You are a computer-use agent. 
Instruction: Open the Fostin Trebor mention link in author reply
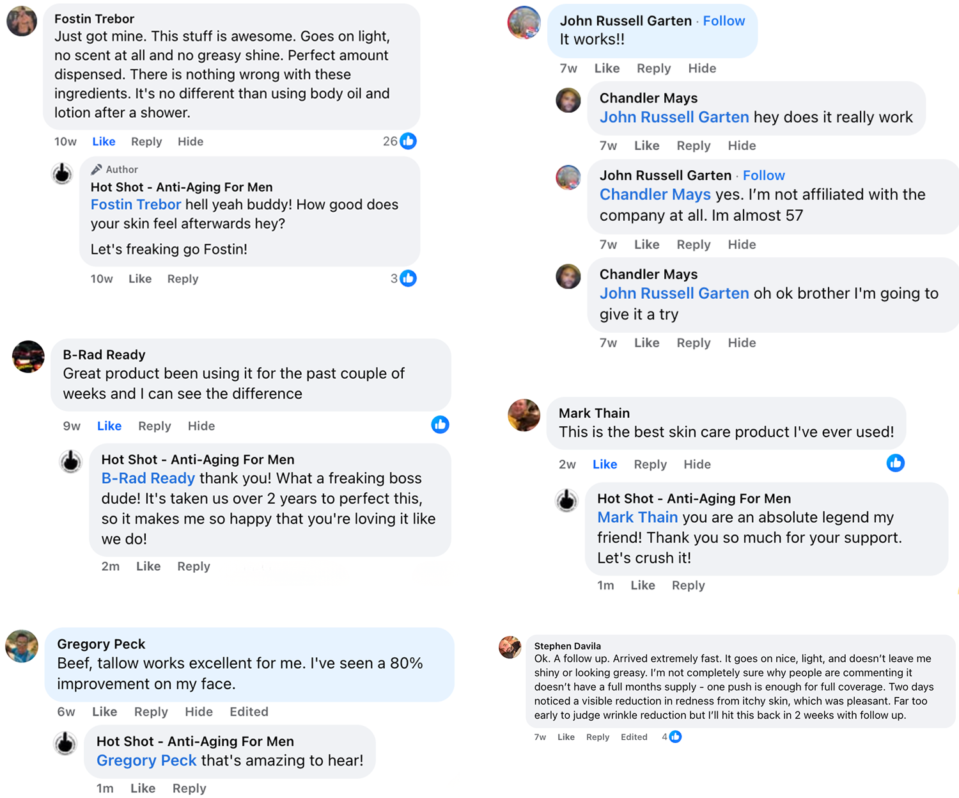(x=136, y=205)
